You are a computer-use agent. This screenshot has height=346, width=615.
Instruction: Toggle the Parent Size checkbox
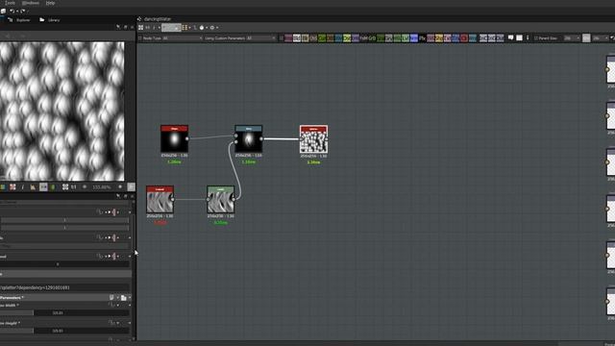tap(536, 38)
